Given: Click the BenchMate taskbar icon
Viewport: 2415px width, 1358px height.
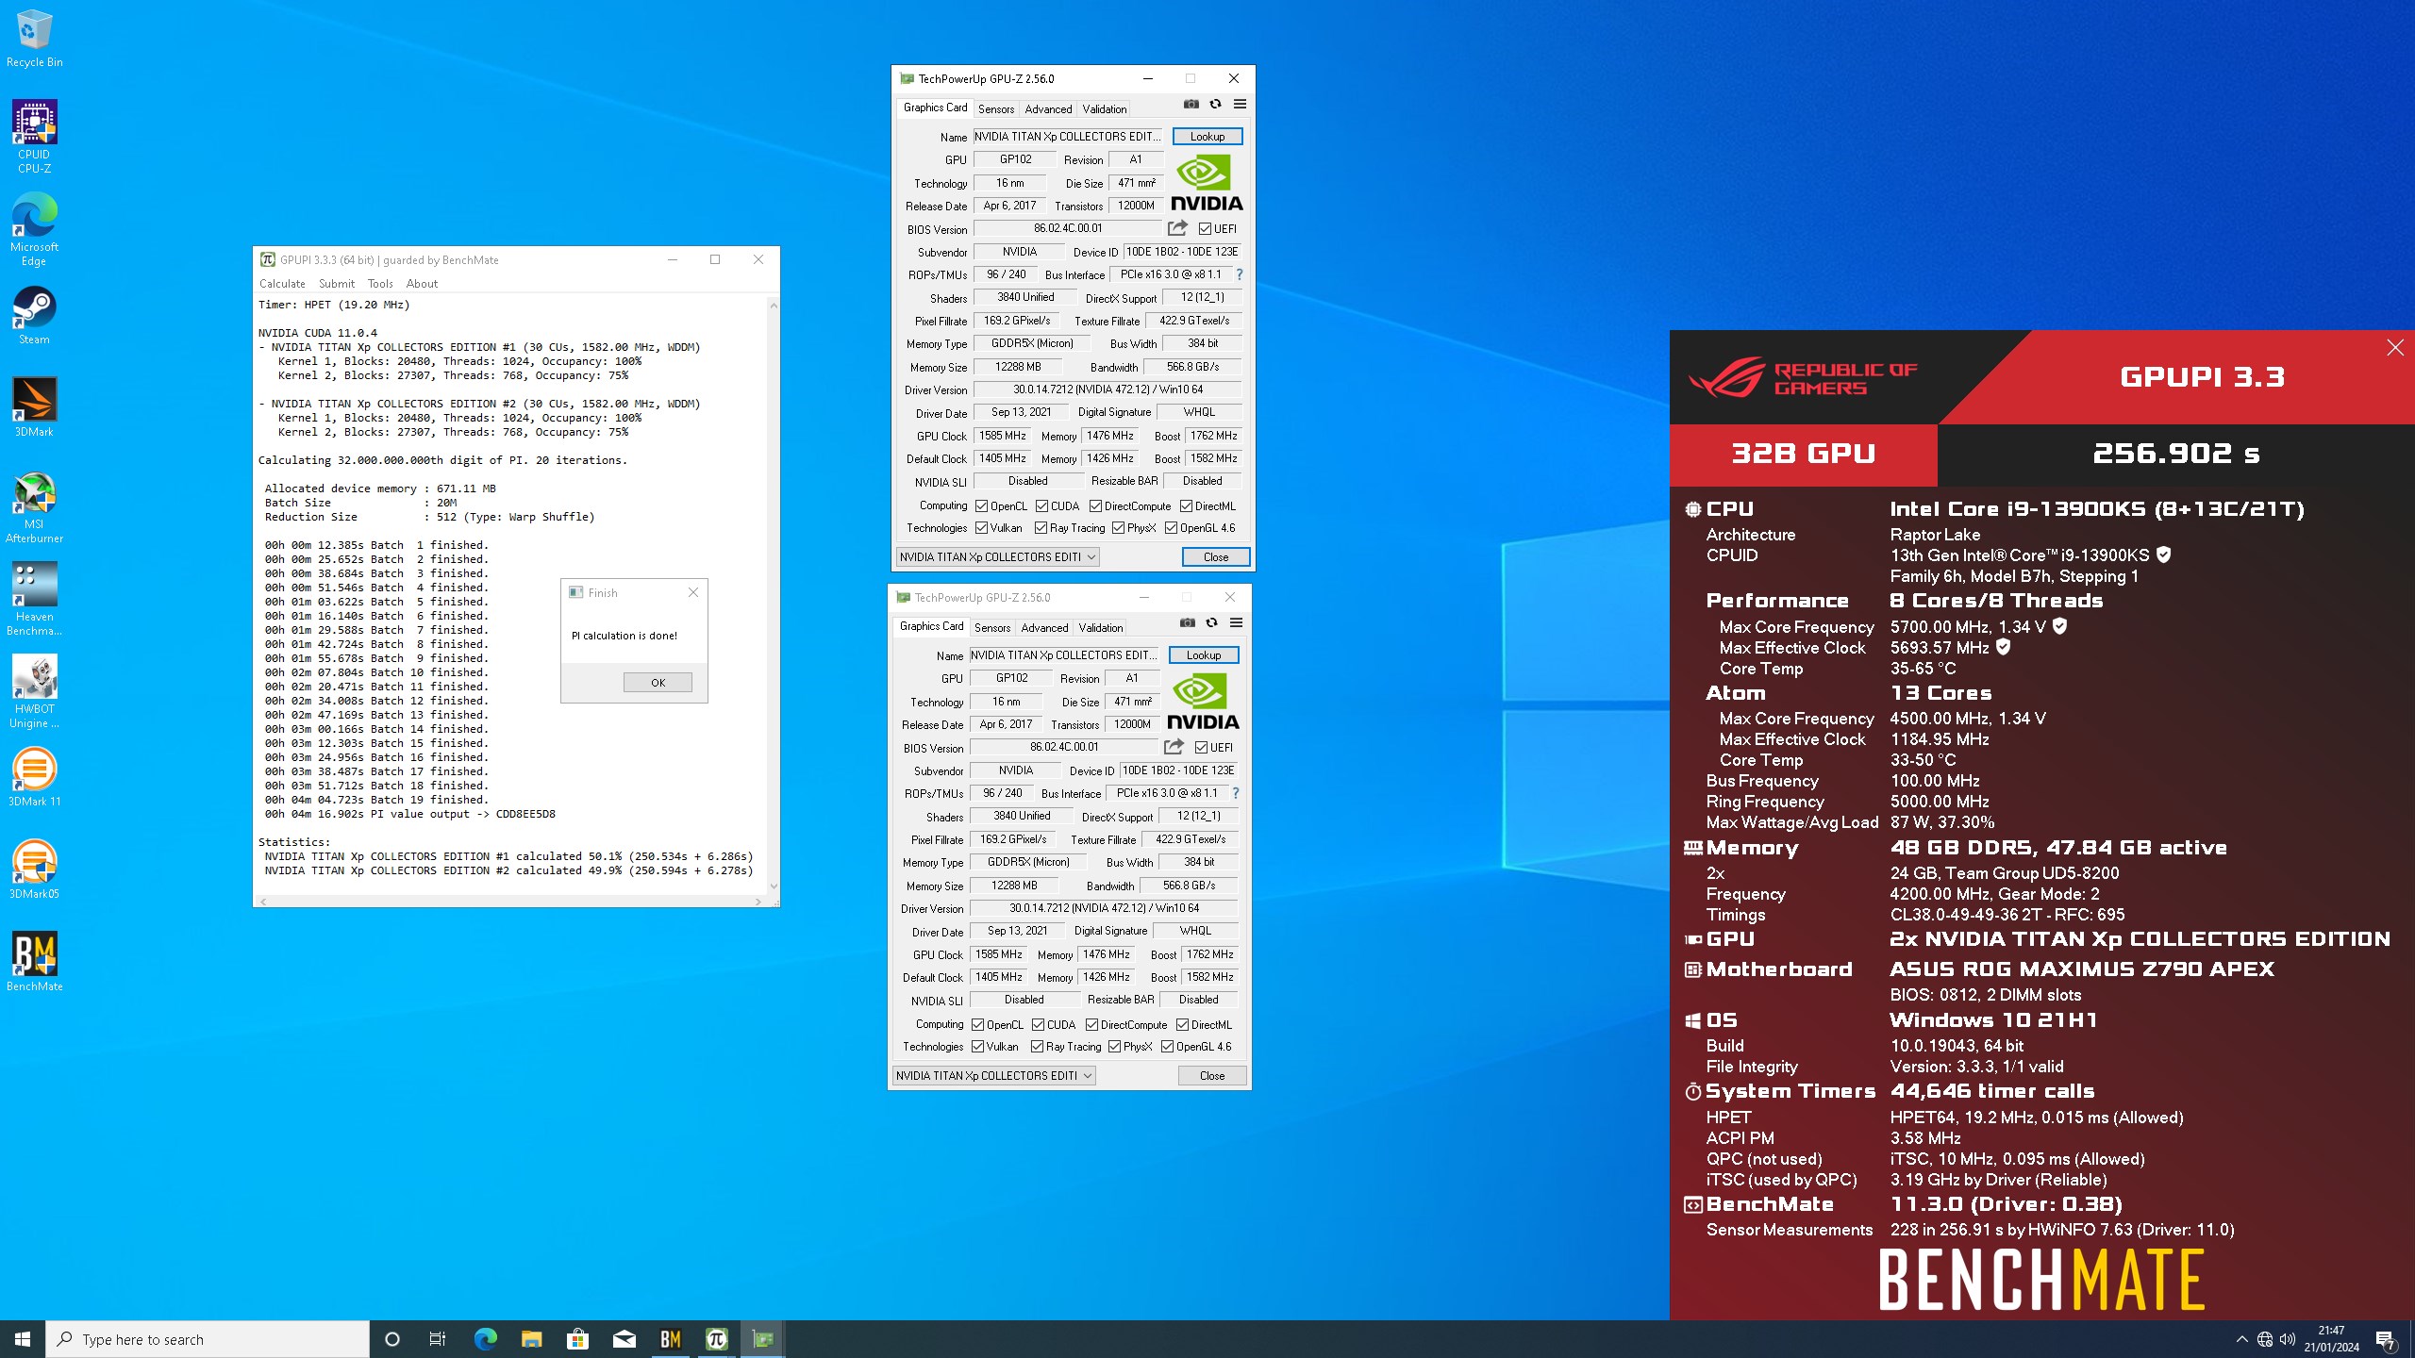Looking at the screenshot, I should pos(671,1339).
